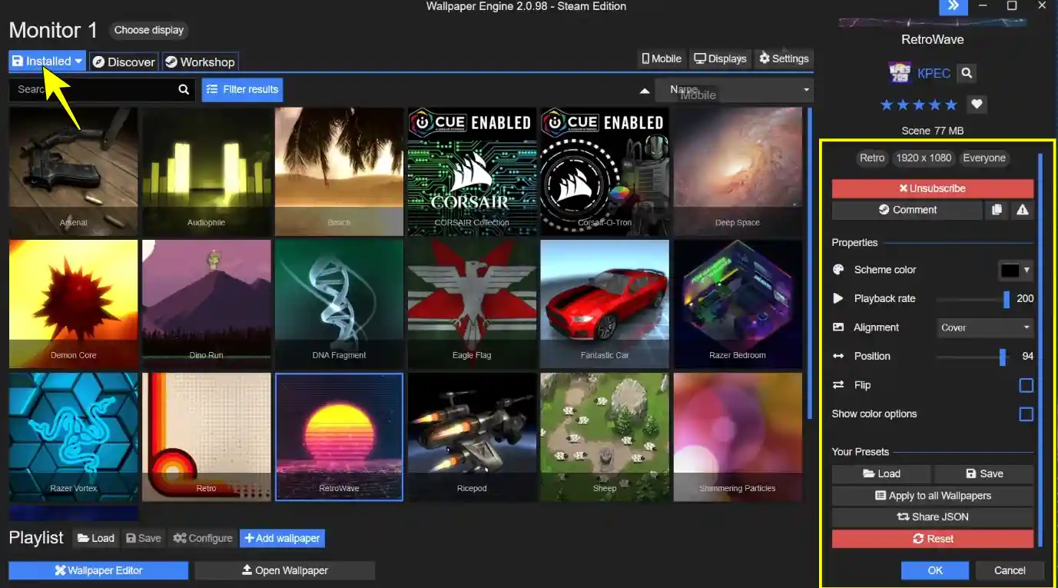Select the Razer Bedroom wallpaper

point(738,304)
